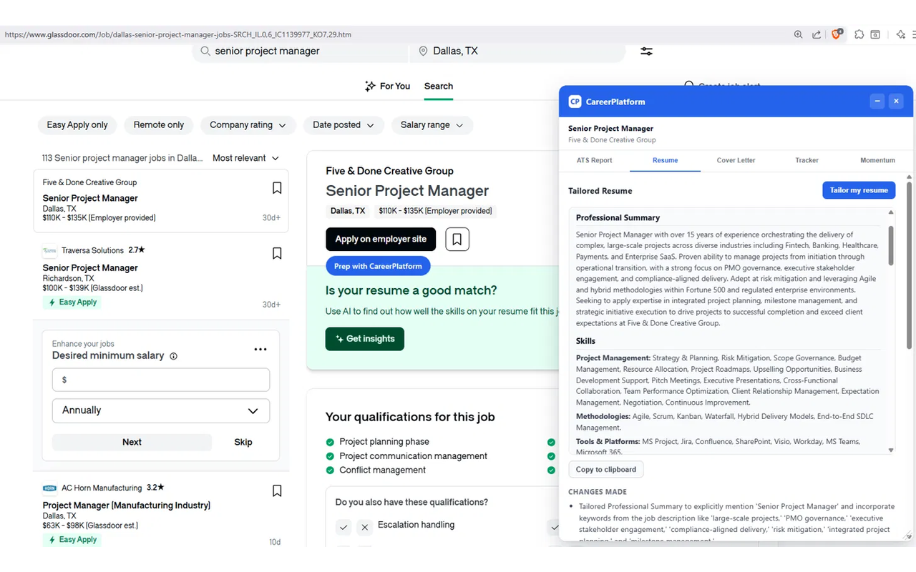This screenshot has width=916, height=572.
Task: Open the Annually pay period dropdown
Action: [161, 410]
